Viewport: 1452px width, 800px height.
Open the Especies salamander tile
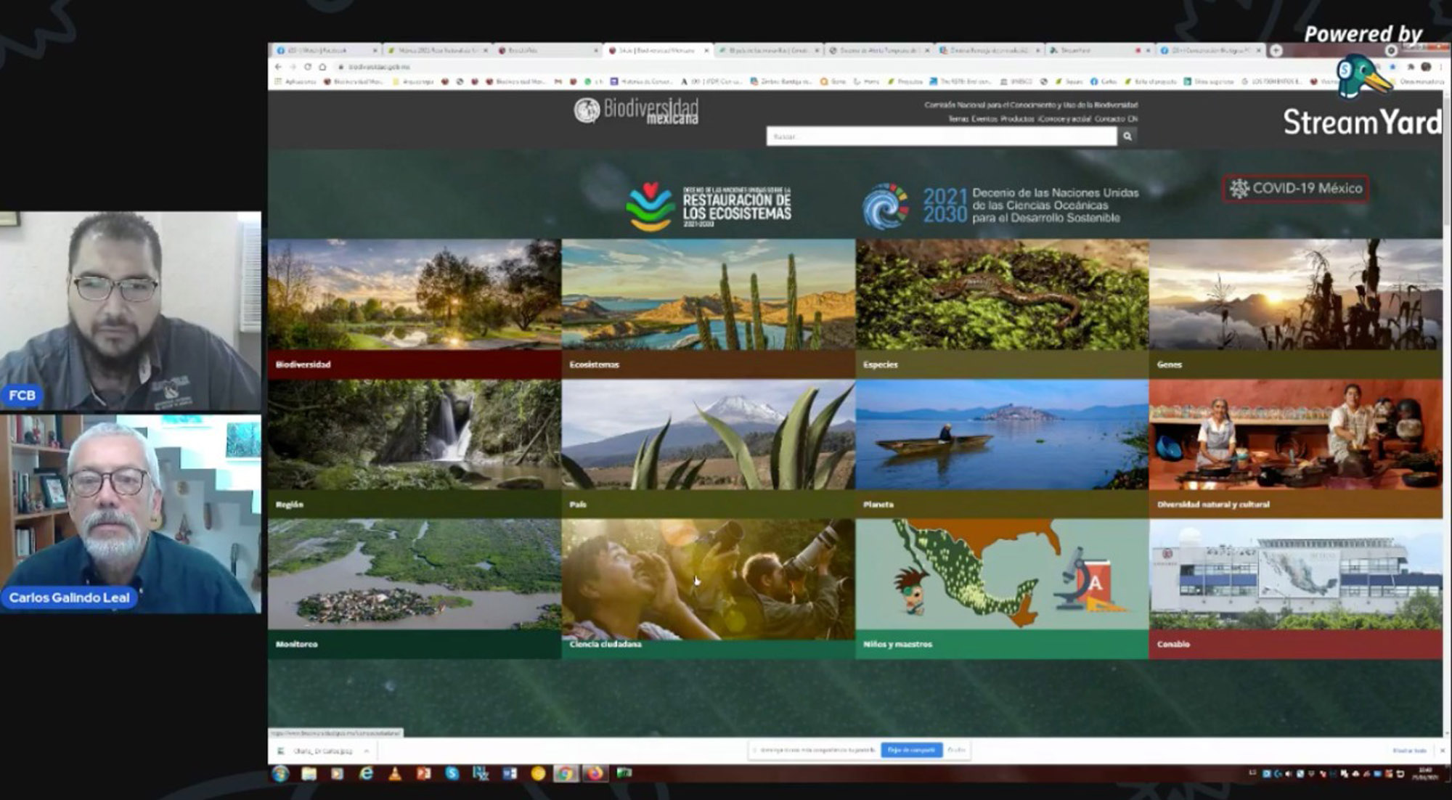click(x=1002, y=309)
